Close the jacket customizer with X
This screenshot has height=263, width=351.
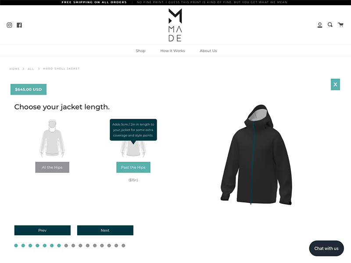[x=335, y=84]
